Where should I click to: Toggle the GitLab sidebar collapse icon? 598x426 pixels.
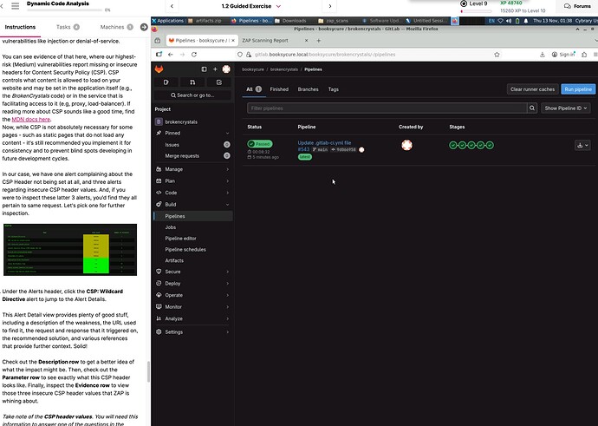(x=204, y=69)
